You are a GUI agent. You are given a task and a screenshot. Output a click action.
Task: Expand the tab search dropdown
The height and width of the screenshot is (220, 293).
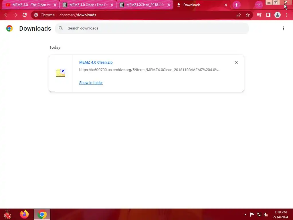pyautogui.click(x=259, y=5)
